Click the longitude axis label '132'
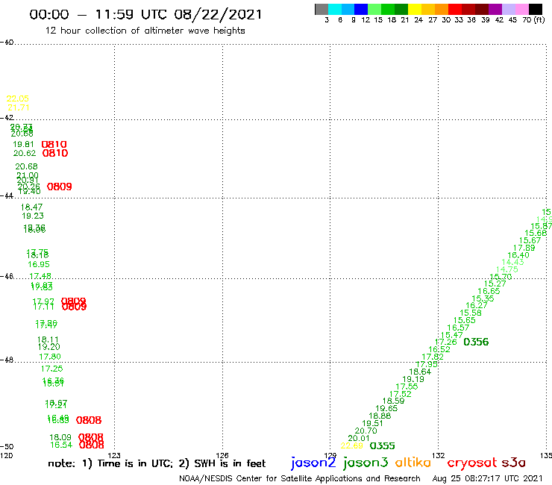The height and width of the screenshot is (485, 552). (439, 455)
